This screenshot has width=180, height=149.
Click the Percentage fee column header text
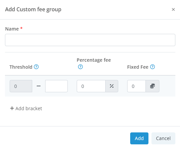point(94,60)
